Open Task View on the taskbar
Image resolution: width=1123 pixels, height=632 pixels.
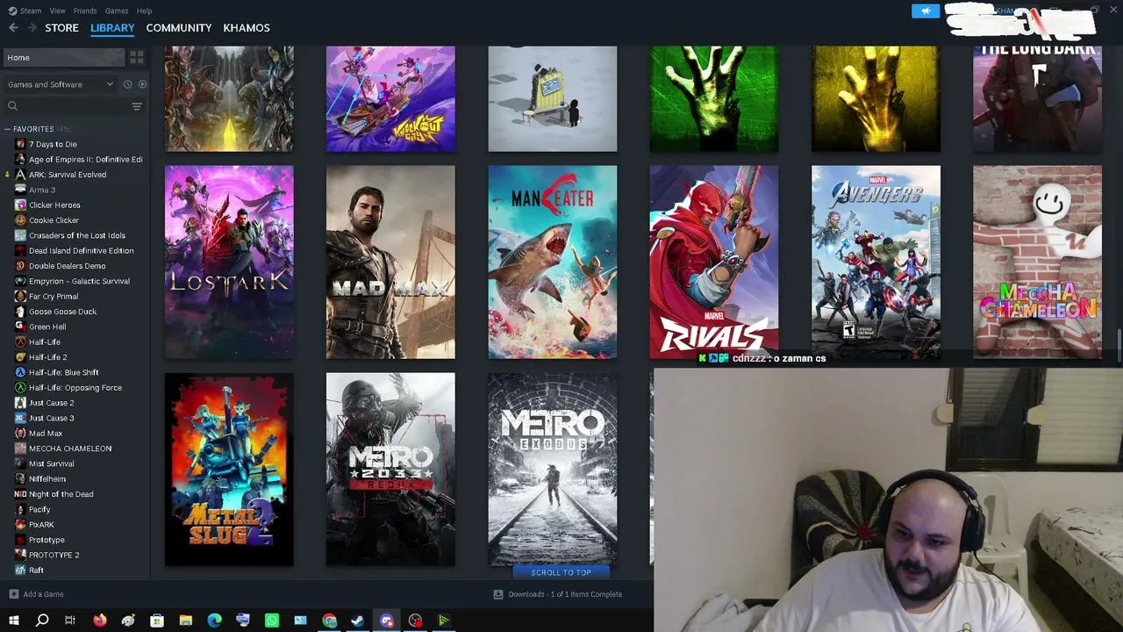pyautogui.click(x=70, y=621)
